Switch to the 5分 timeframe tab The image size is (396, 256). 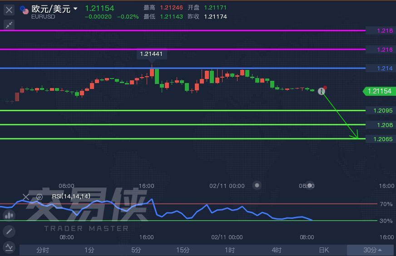(136, 250)
